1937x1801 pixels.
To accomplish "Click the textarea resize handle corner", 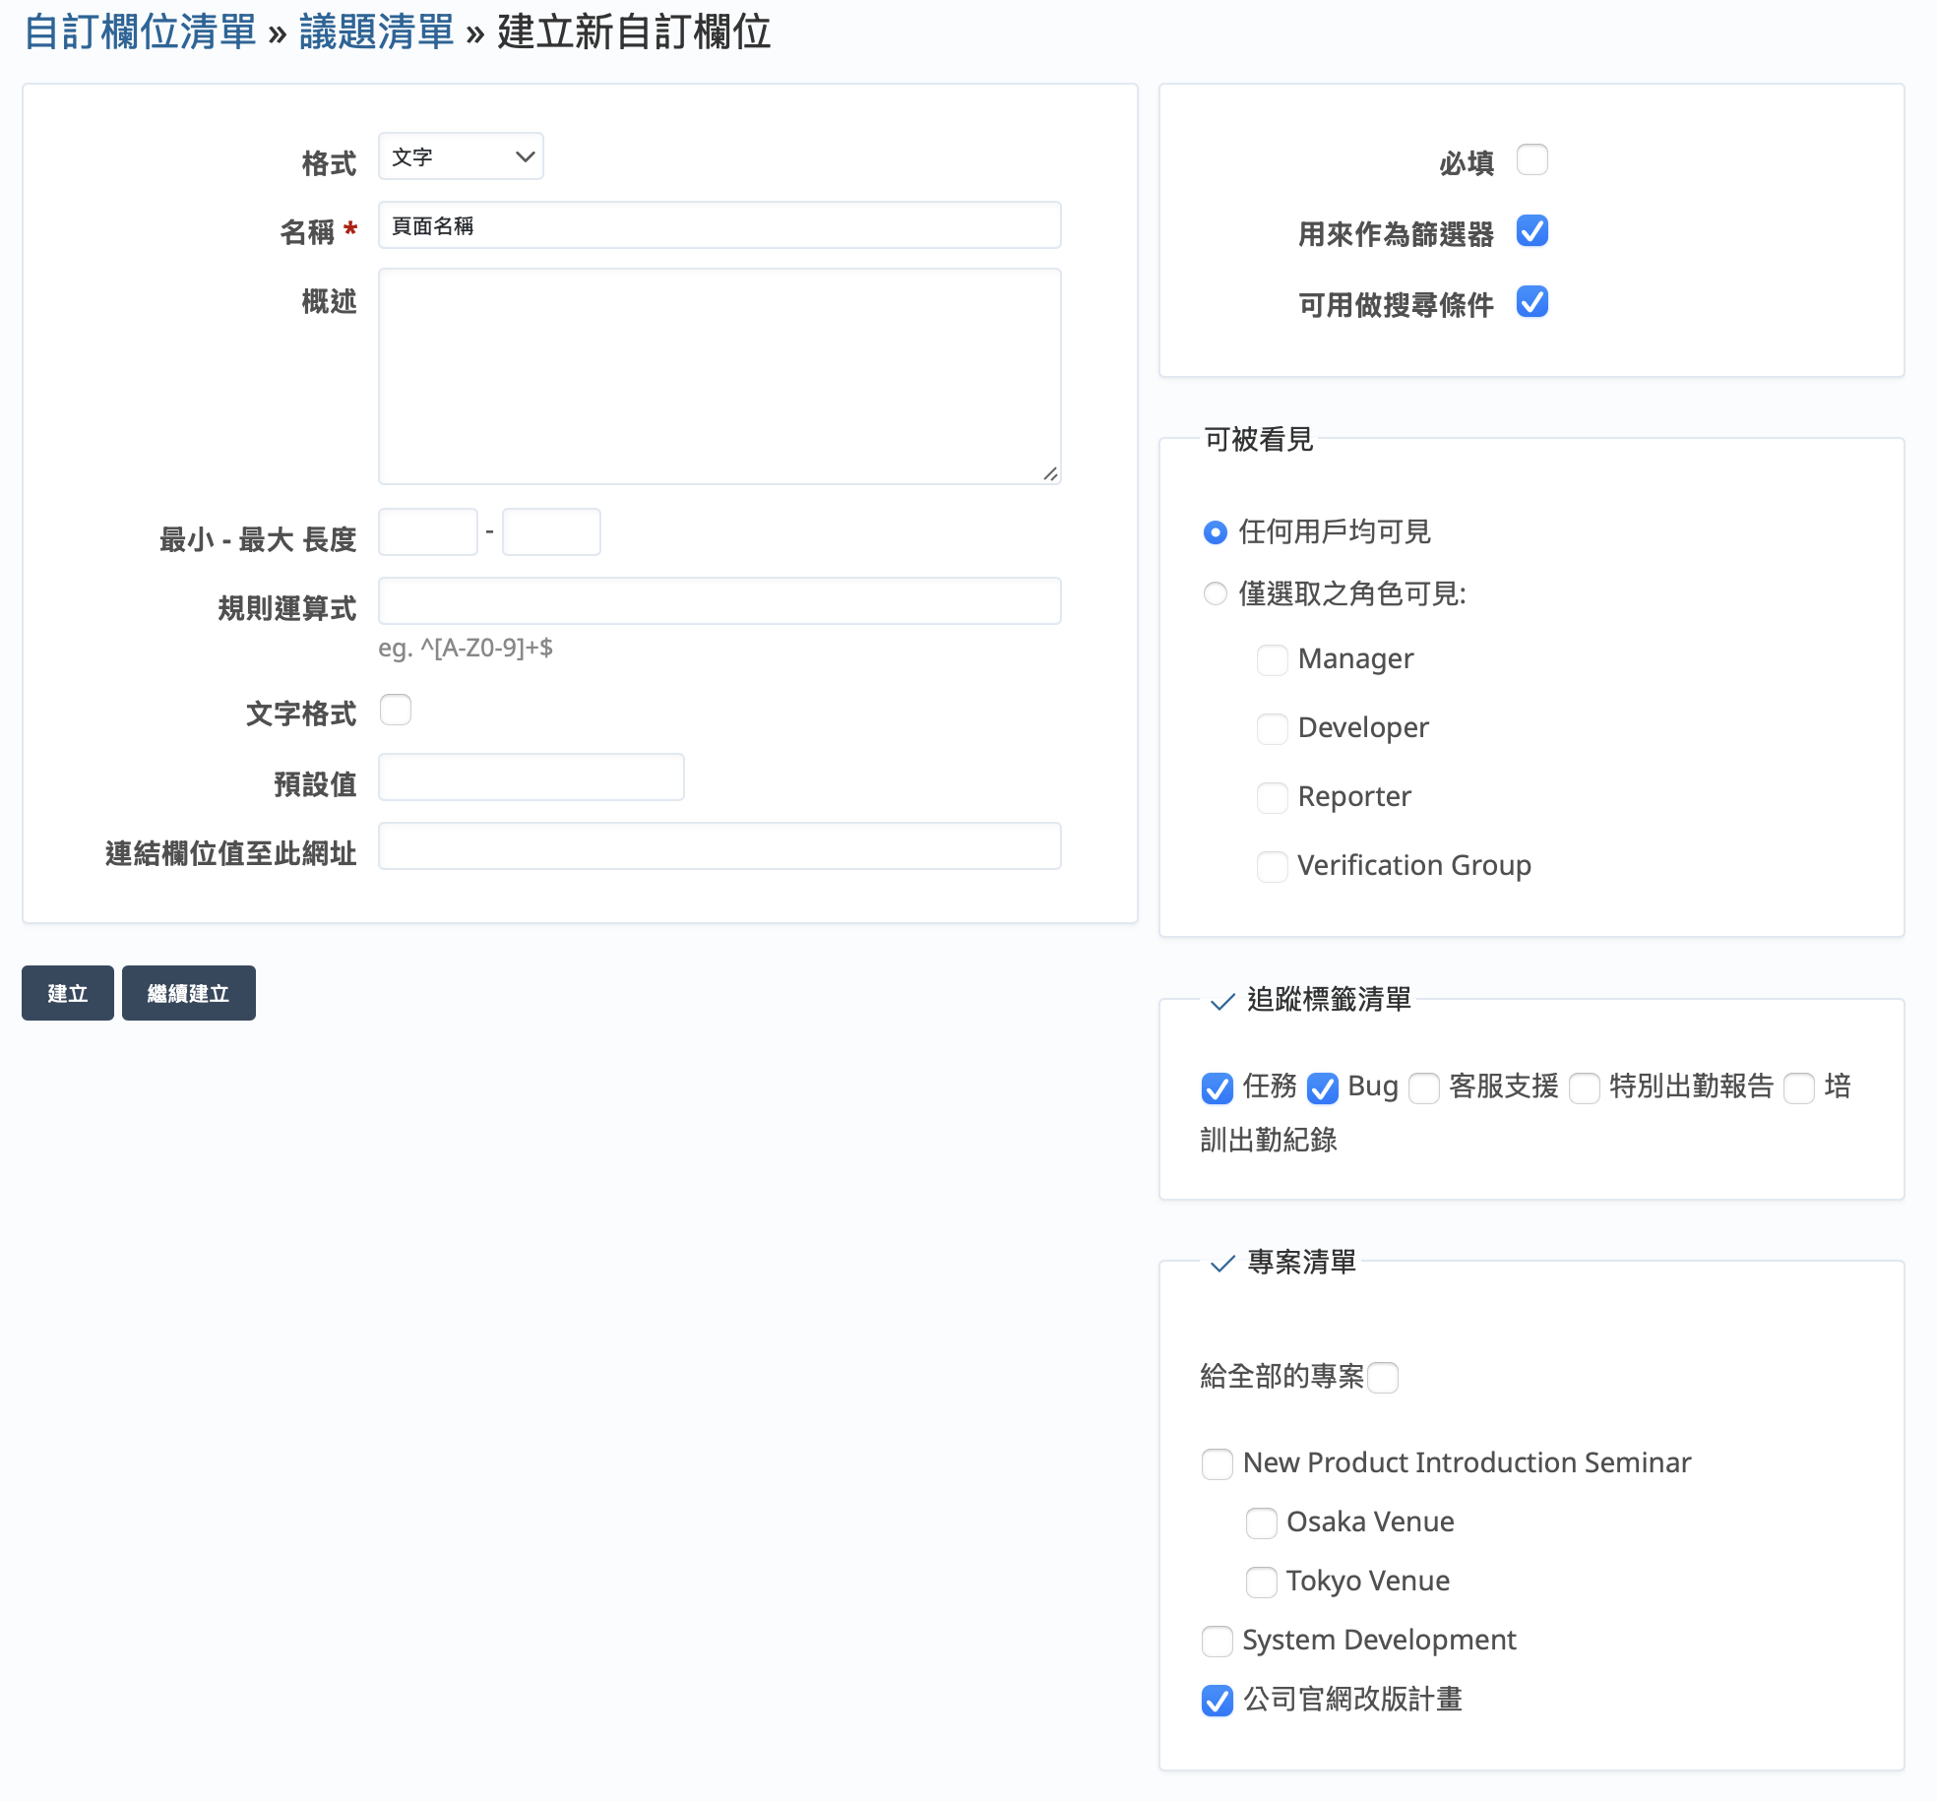I will pos(1050,473).
